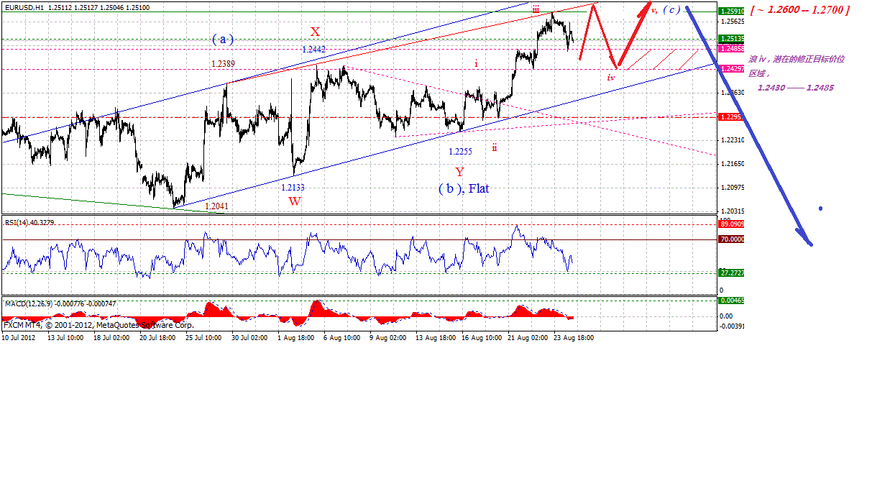Viewport: 872px width, 499px height.
Task: Select the red 'X' wave label
Action: pos(314,31)
